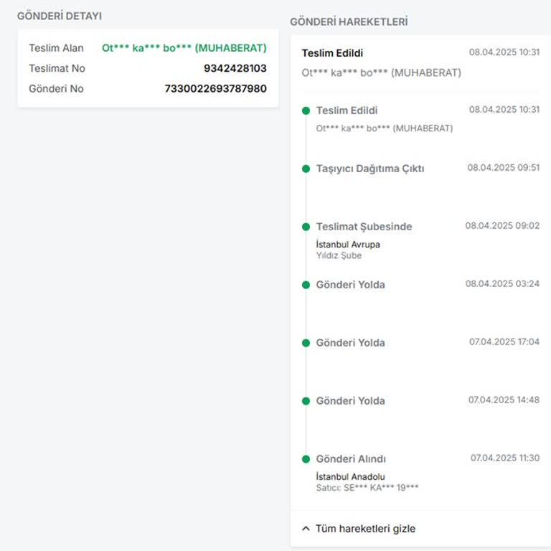Click the dot for Gönderi Yolda at 14:48

click(x=306, y=401)
